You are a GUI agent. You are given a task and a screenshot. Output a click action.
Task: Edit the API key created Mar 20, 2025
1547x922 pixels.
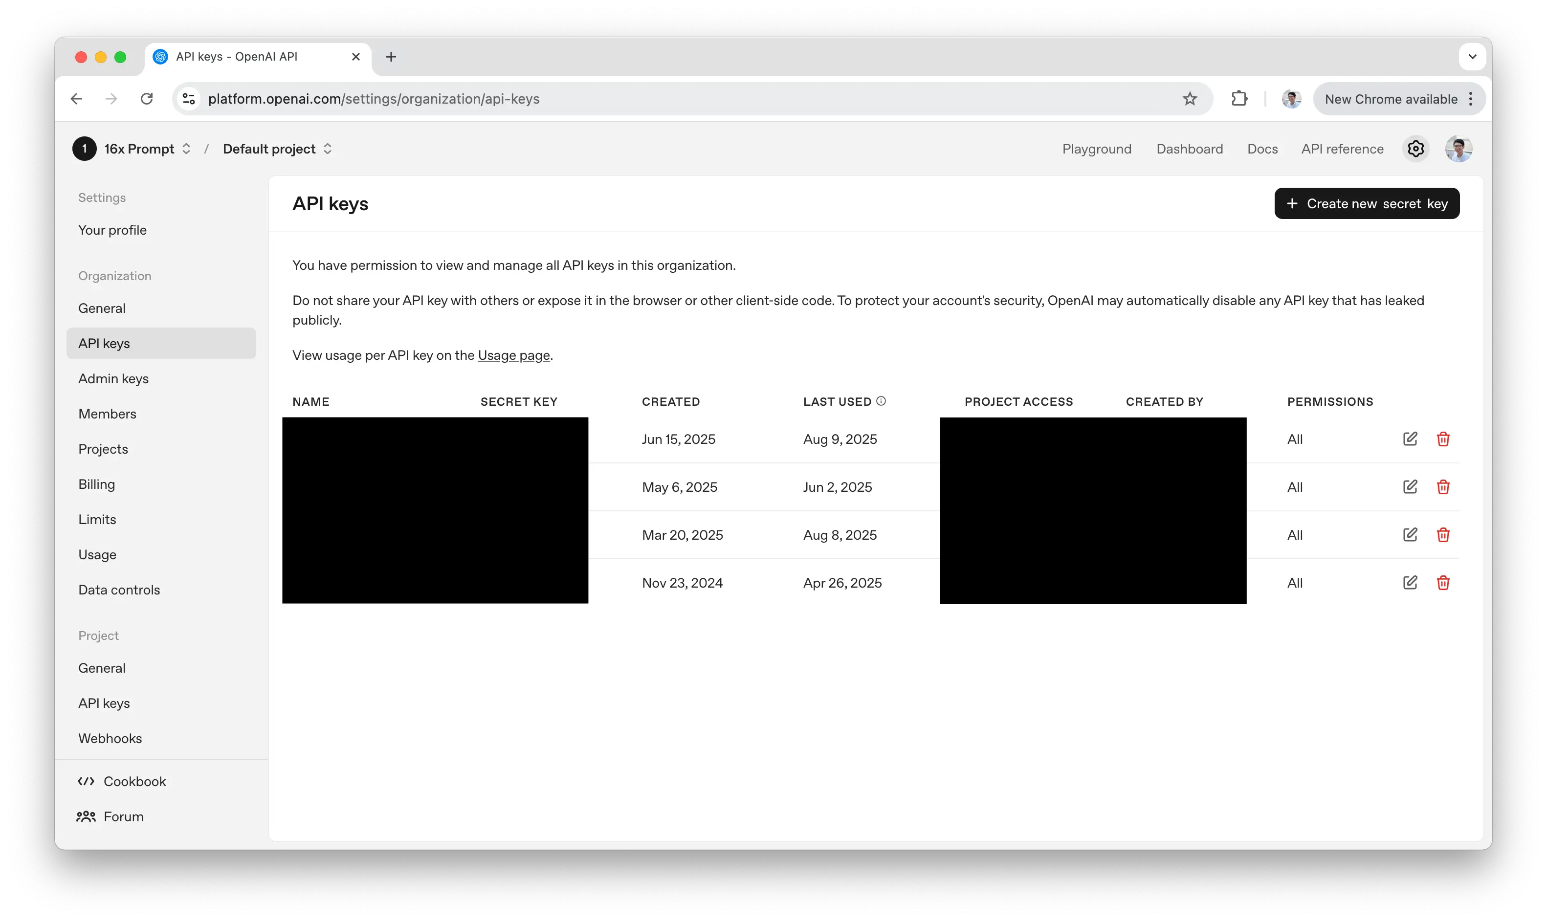point(1410,534)
